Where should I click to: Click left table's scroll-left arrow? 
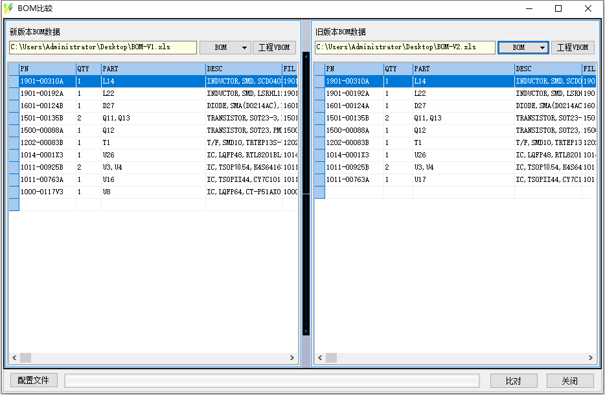(x=14, y=358)
